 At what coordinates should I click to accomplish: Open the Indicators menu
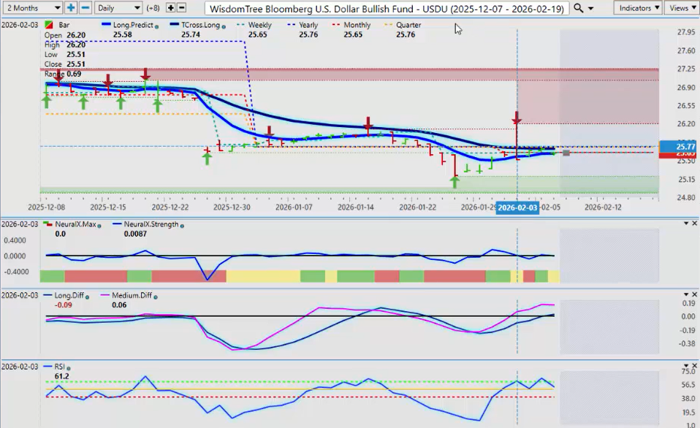(x=637, y=8)
